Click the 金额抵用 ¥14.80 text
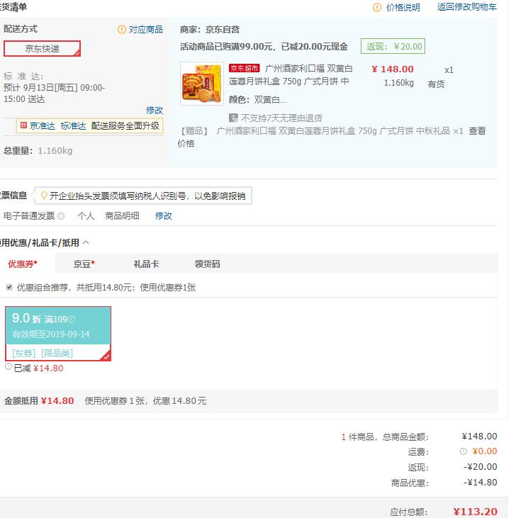This screenshot has width=516, height=518. [x=39, y=400]
